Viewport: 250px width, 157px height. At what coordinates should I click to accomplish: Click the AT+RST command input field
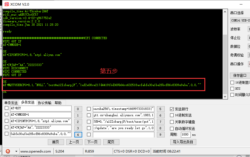click(x=41, y=108)
